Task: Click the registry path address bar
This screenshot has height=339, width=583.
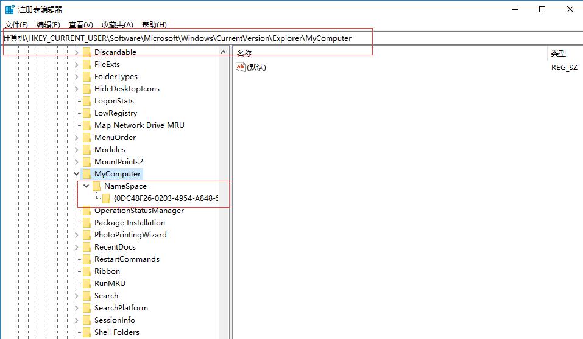Action: 292,38
